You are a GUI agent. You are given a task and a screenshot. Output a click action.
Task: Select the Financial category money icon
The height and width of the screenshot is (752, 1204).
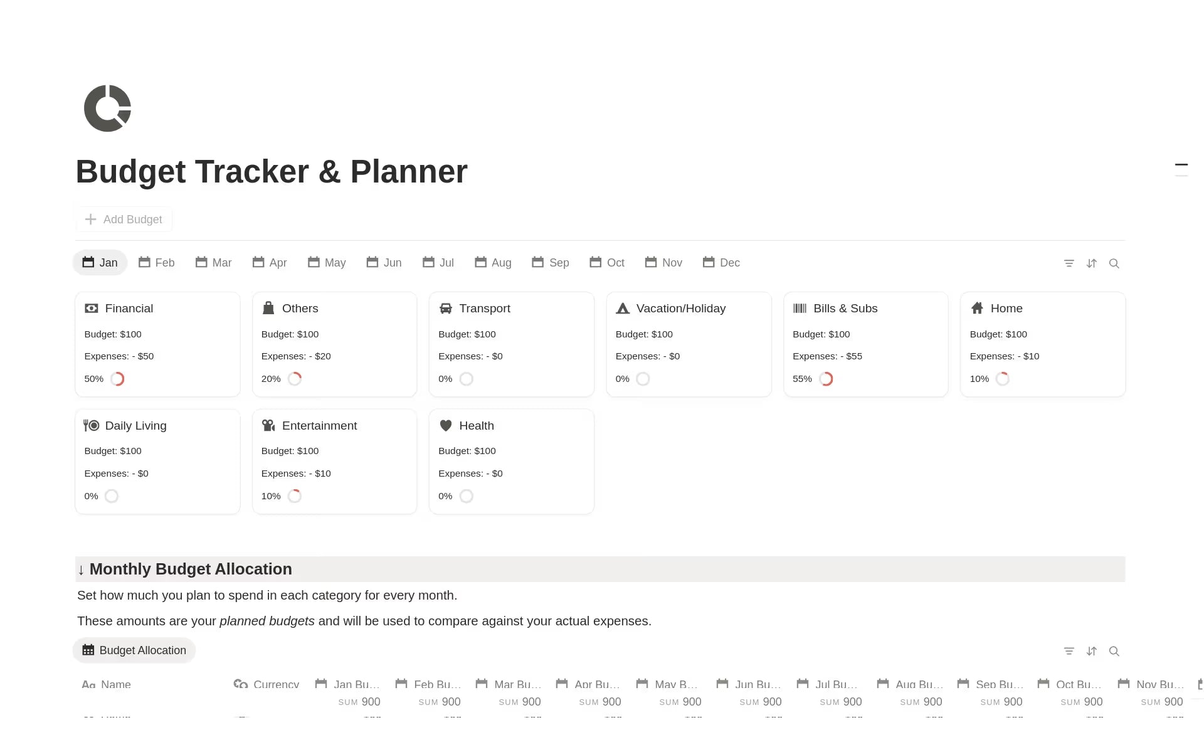click(x=91, y=308)
